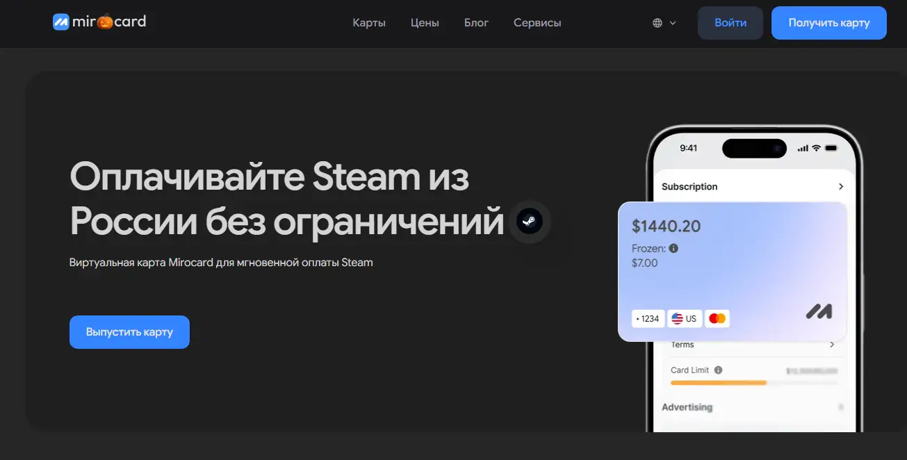Click the Mastercard logo chip
The image size is (907, 460).
(x=717, y=318)
